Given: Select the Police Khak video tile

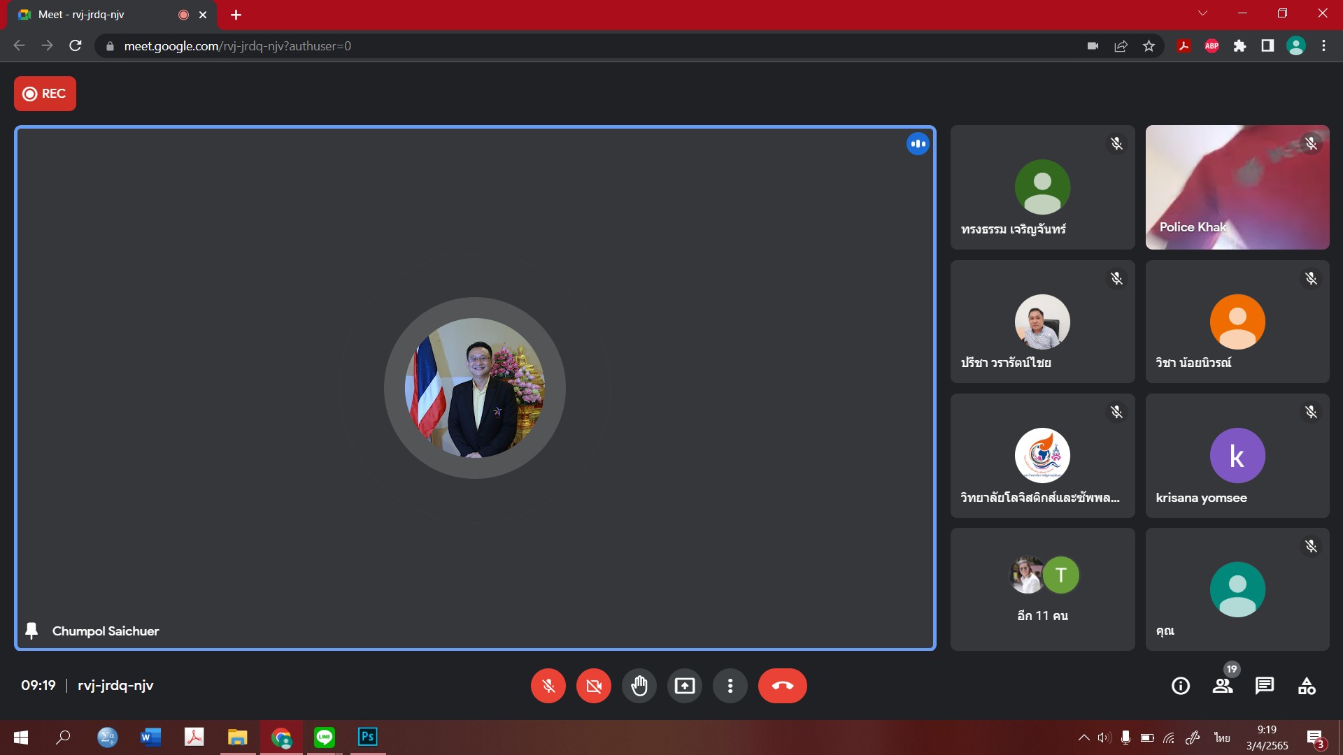Looking at the screenshot, I should tap(1237, 187).
